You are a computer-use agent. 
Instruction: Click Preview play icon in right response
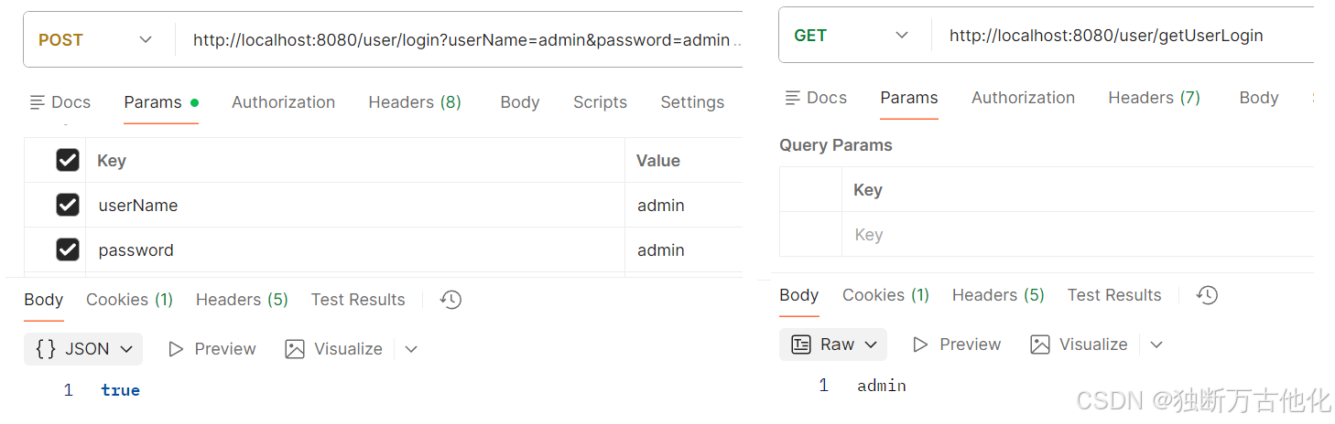(921, 344)
